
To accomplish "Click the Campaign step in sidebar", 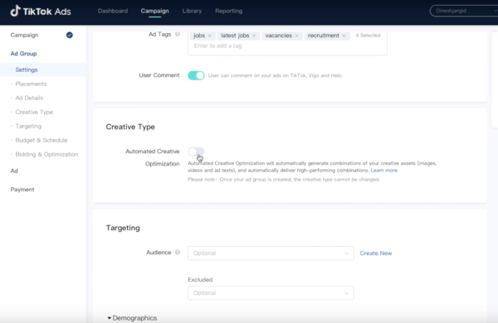I will coord(24,35).
